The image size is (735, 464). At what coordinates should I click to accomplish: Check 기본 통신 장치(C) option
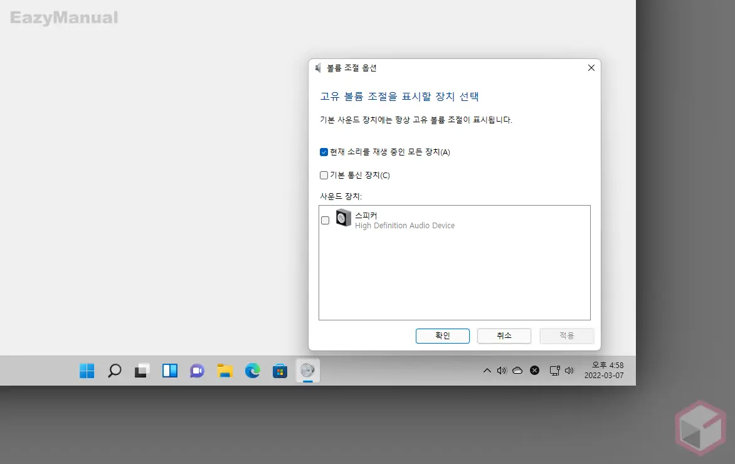point(324,176)
